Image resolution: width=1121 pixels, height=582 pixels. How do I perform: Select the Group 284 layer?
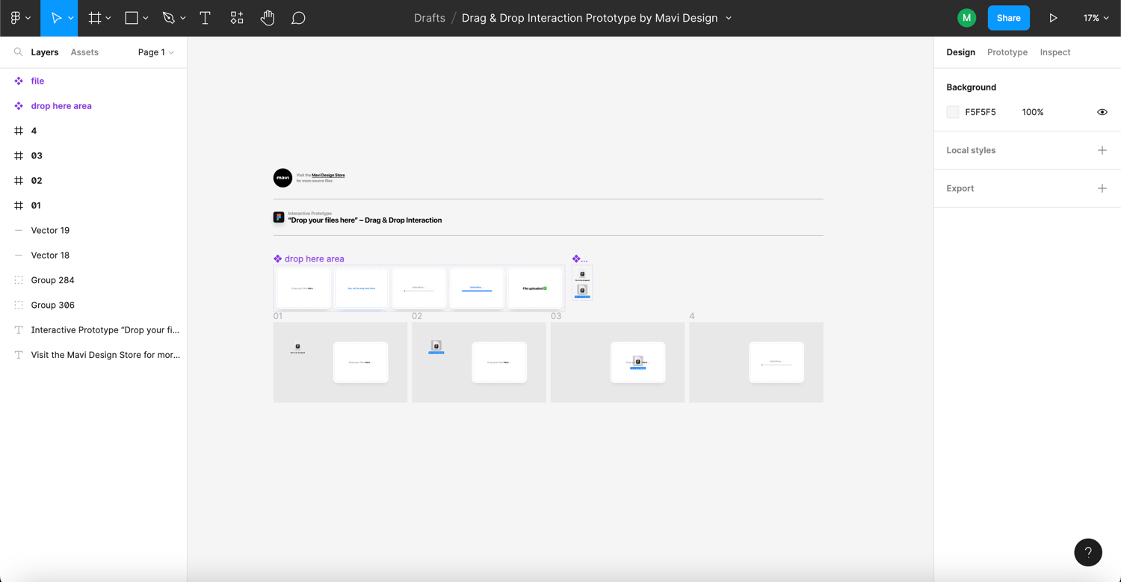[52, 280]
